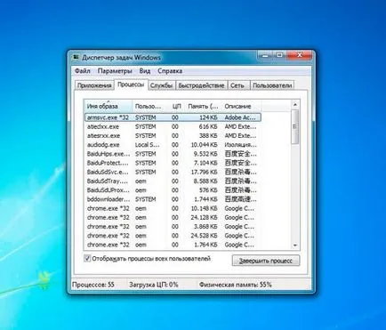386x330 pixels.
Task: Select chrome.exe row with 3.868 КБ
Action: pos(173,227)
